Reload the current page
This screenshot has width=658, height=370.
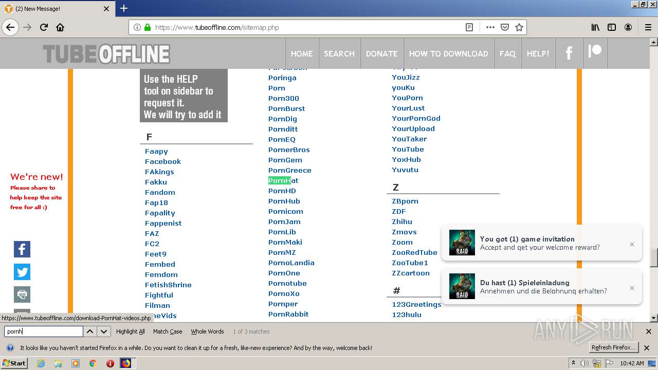pyautogui.click(x=44, y=27)
